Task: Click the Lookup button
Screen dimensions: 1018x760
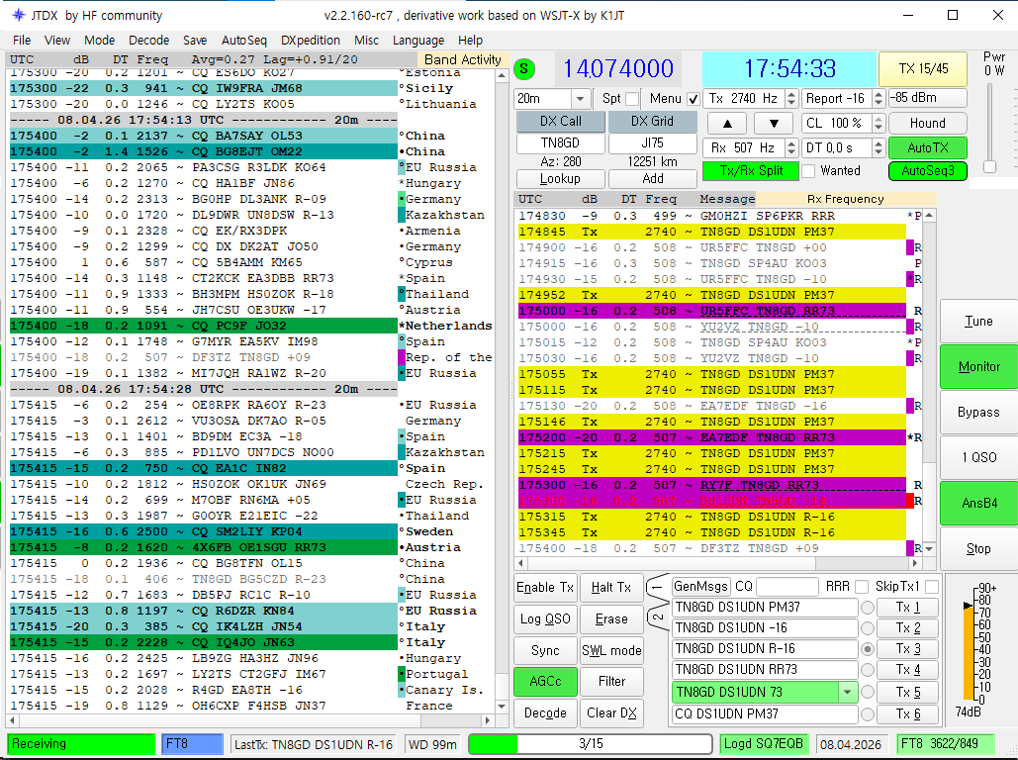Action: click(x=560, y=179)
